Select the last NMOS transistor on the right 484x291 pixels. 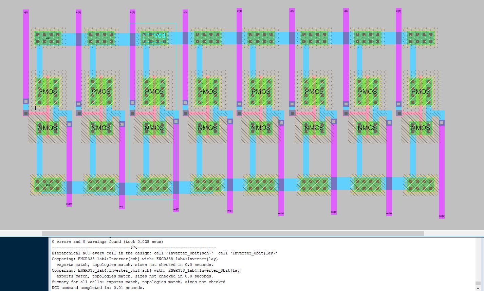pos(420,128)
